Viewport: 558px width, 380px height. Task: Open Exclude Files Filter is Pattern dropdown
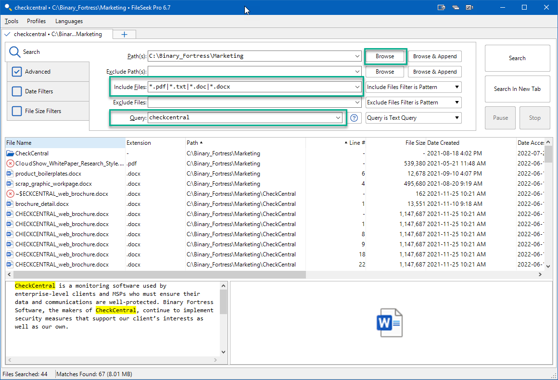coord(414,102)
